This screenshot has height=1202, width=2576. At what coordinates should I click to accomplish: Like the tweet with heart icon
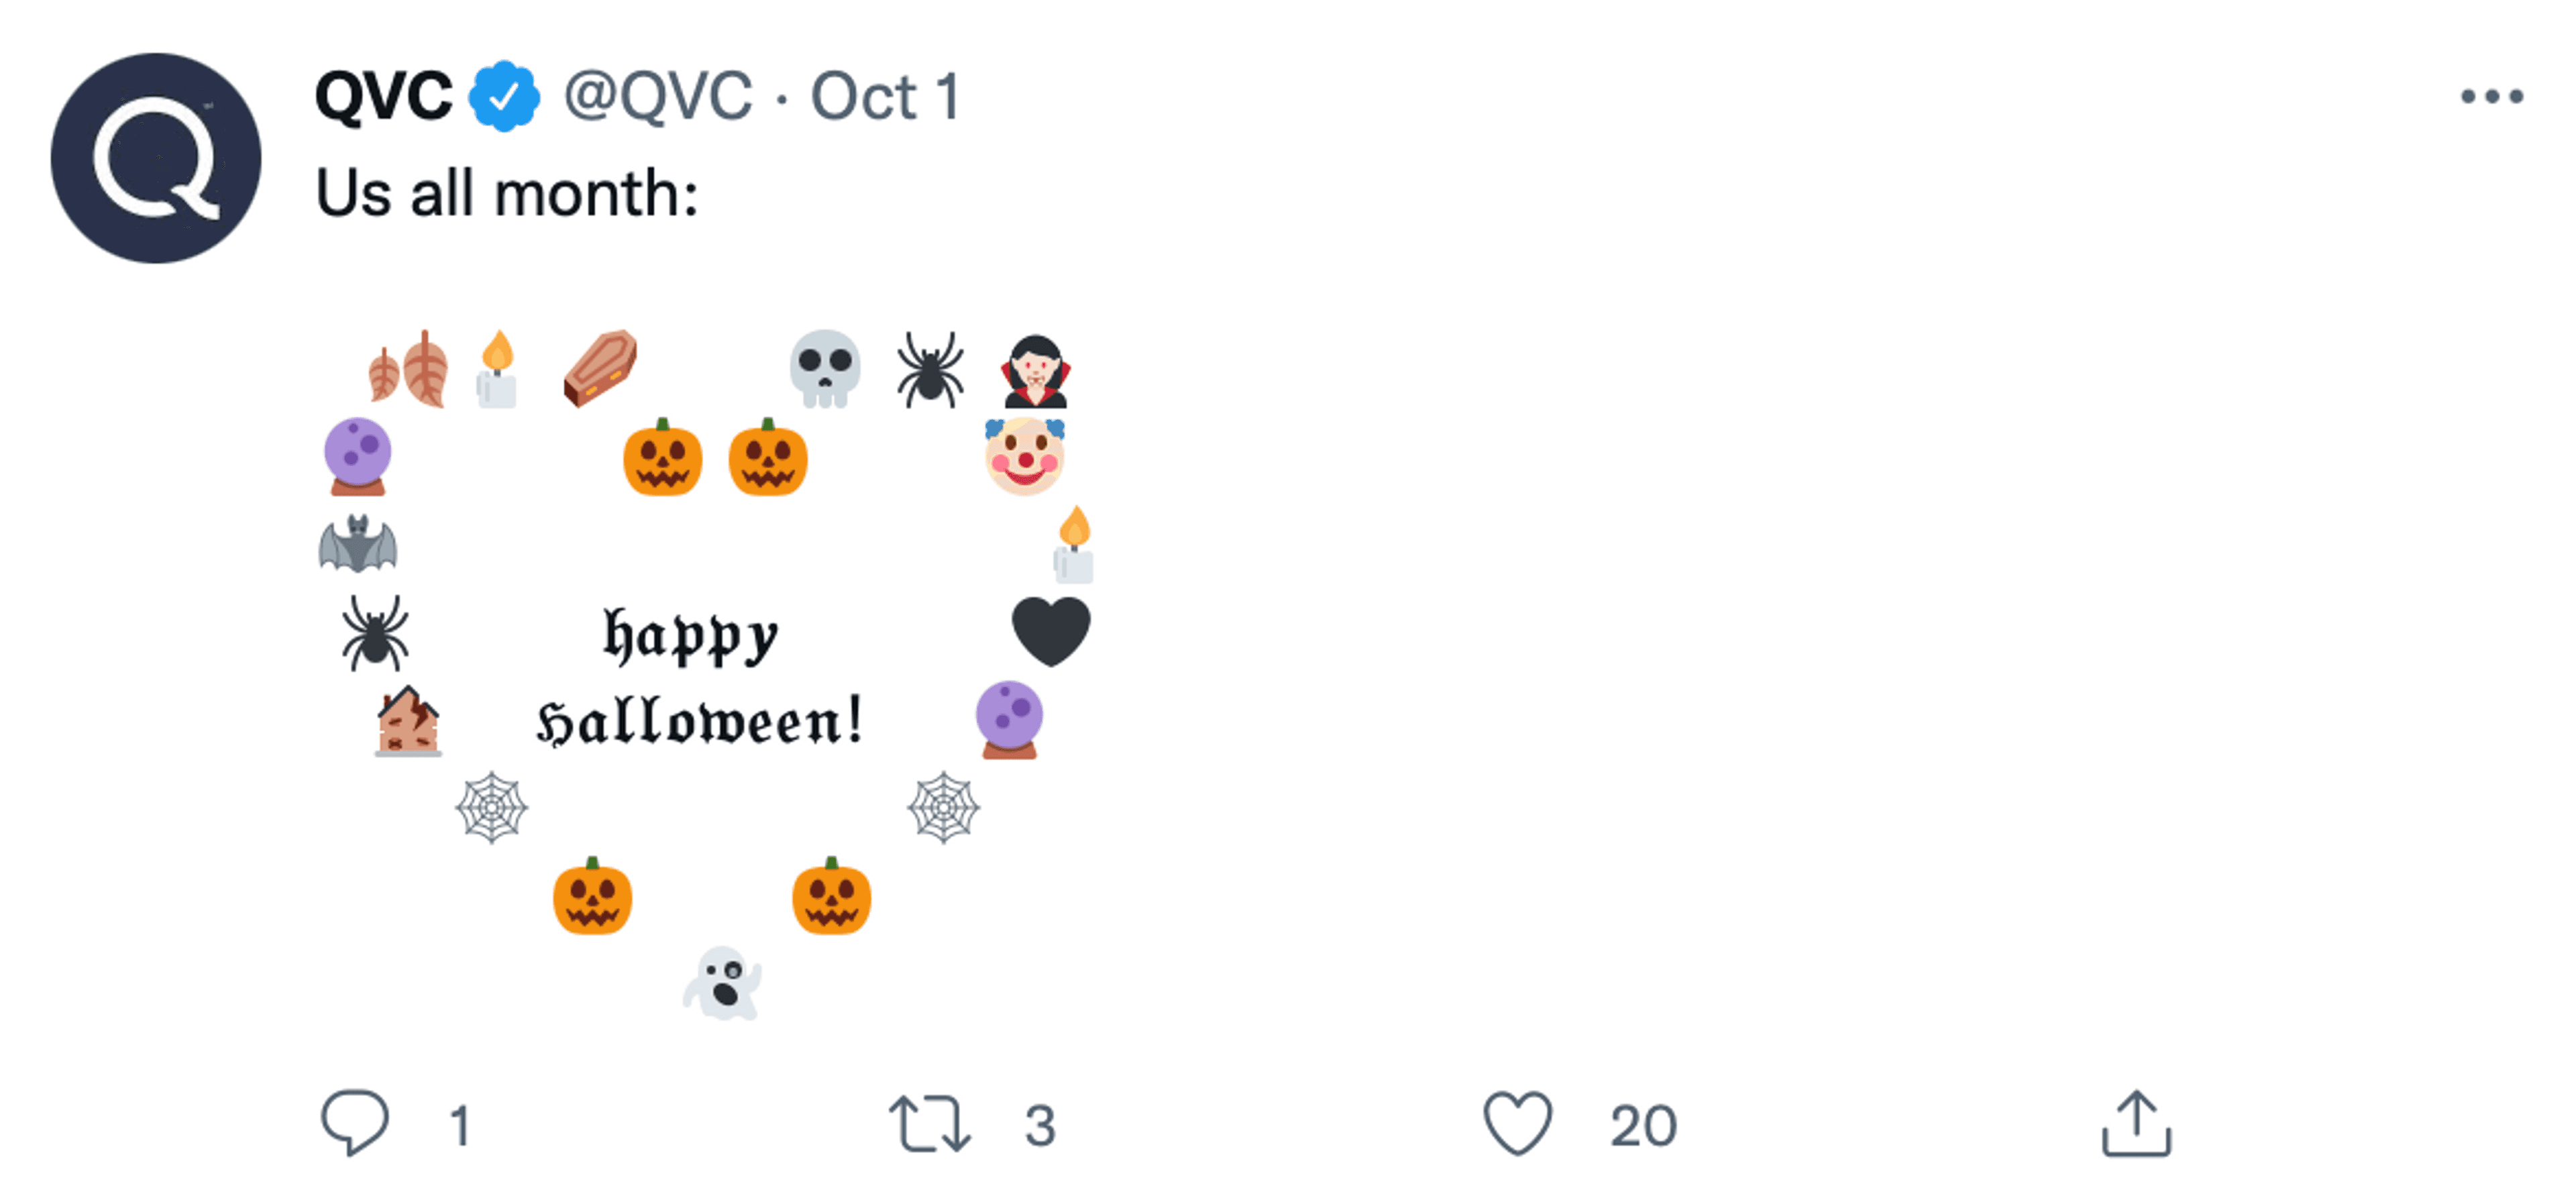tap(1517, 1124)
